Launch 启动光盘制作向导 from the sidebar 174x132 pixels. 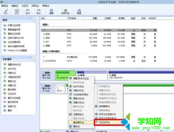pos(16,46)
